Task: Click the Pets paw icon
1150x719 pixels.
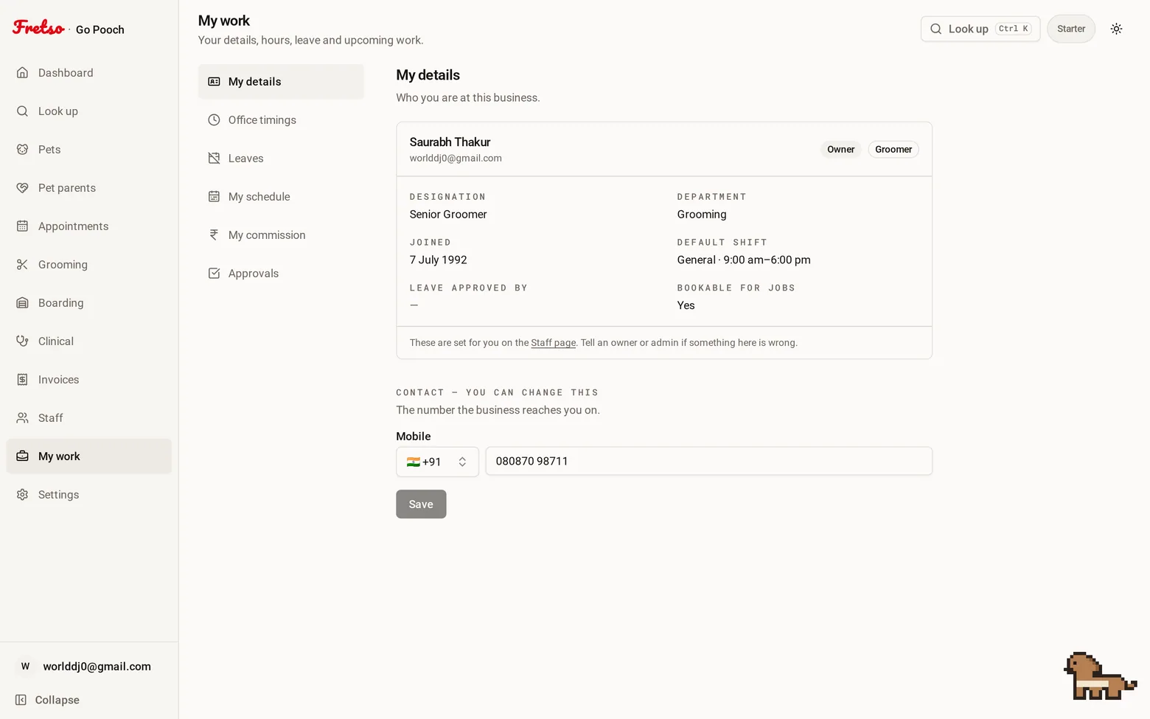Action: click(22, 149)
